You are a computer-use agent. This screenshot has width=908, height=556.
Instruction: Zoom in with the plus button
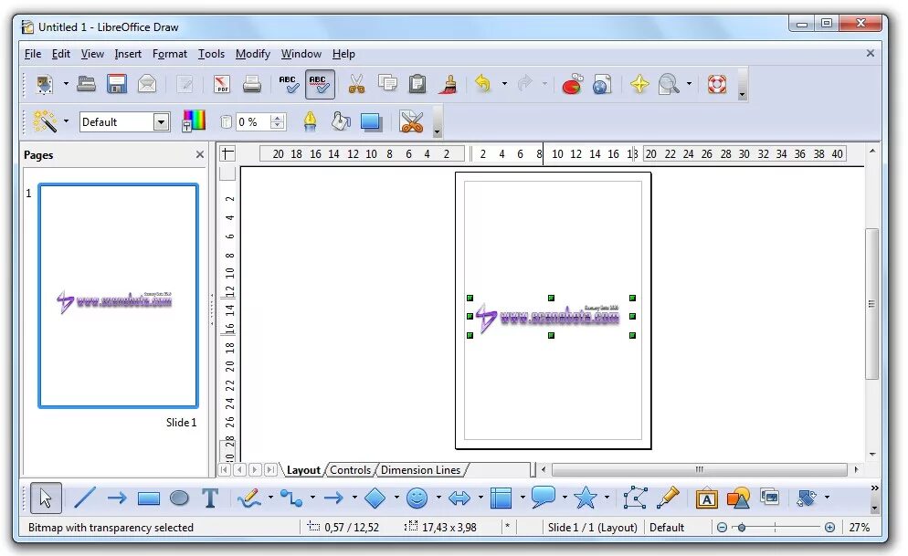coord(829,527)
